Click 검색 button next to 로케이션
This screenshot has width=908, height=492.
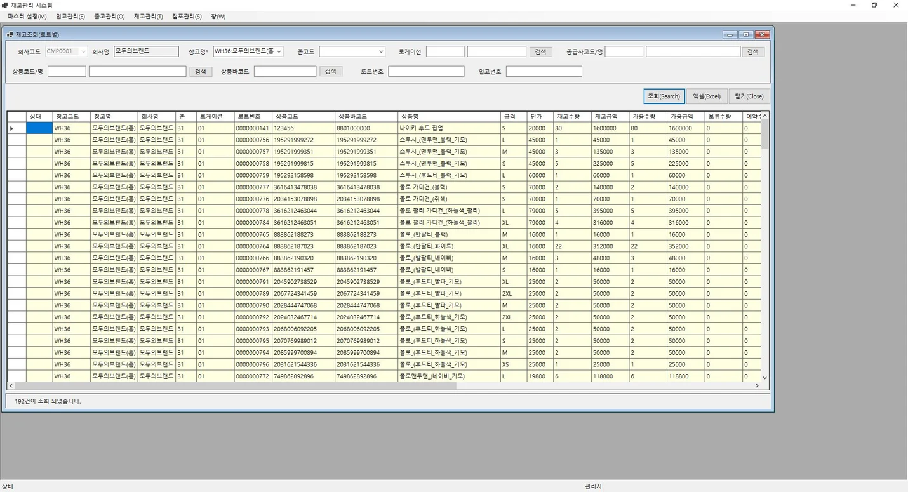(540, 52)
